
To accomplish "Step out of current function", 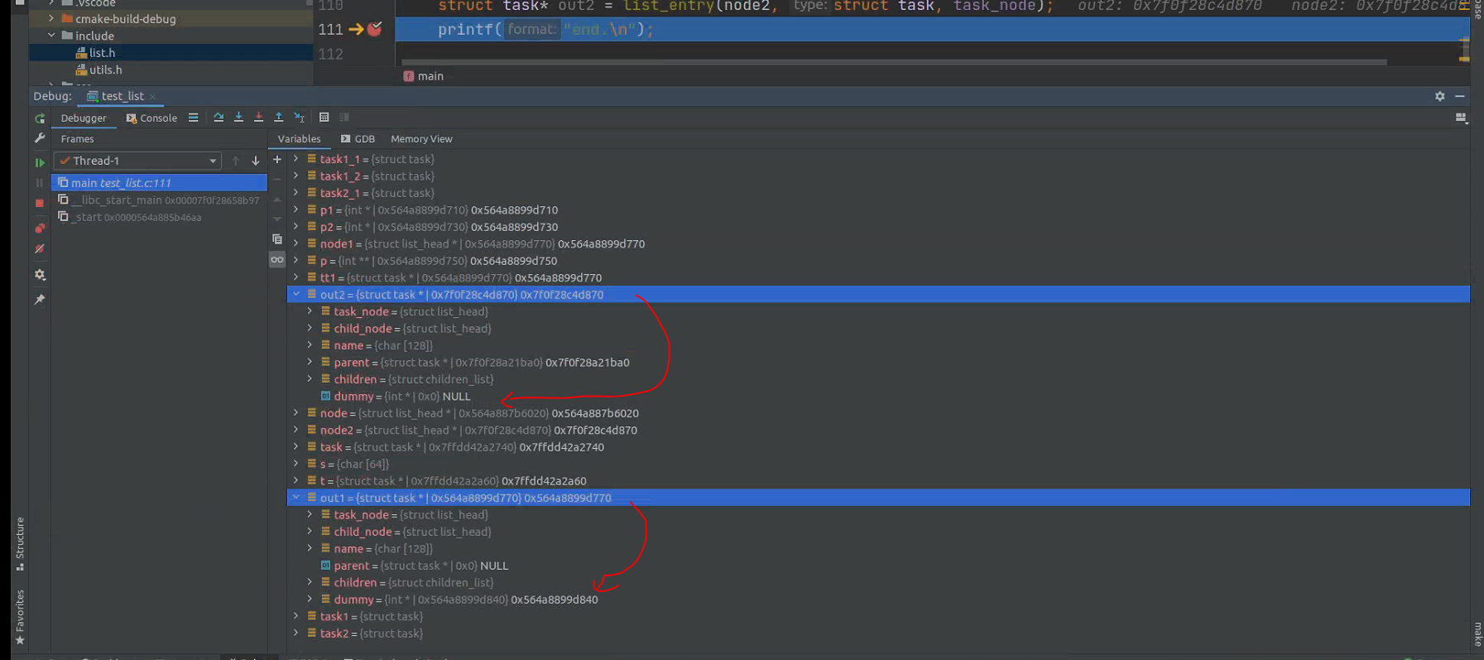I will (279, 118).
